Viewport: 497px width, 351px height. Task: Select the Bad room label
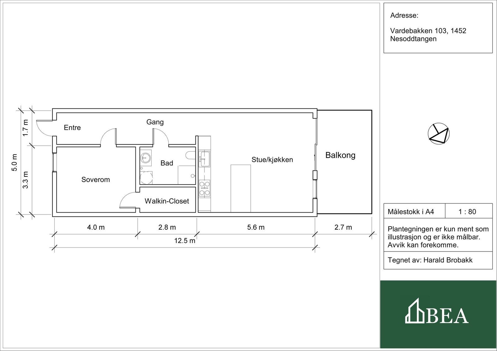(167, 163)
